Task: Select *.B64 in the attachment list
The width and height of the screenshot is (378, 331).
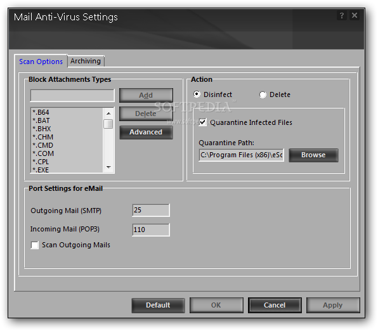Action: tap(67, 112)
